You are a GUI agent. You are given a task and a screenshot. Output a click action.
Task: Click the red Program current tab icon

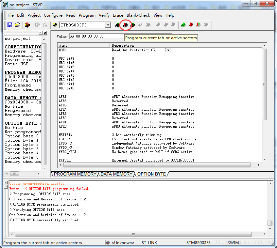(x=125, y=25)
